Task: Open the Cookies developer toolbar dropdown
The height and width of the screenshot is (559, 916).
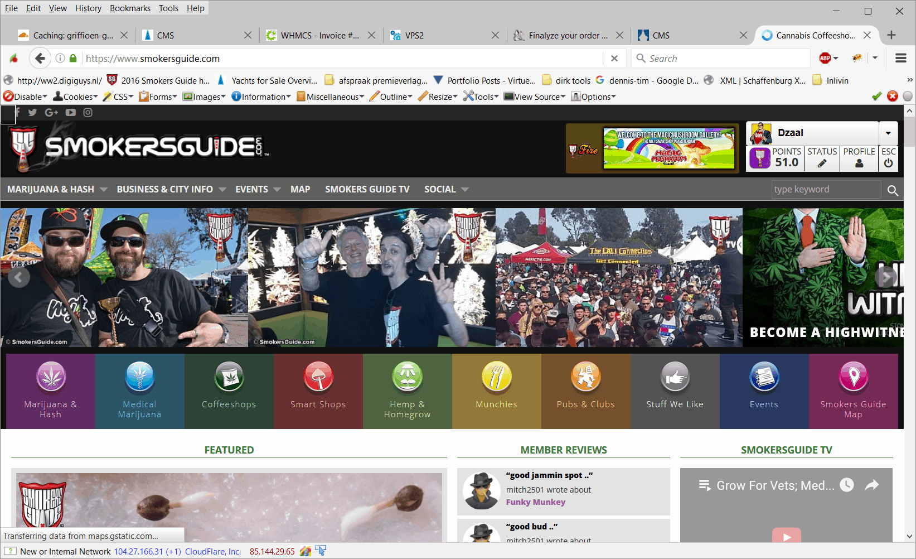Action: point(75,97)
